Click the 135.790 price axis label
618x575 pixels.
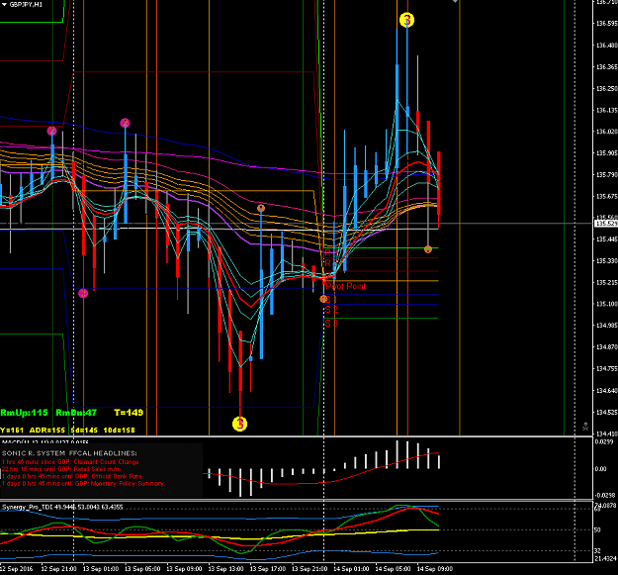[x=606, y=175]
